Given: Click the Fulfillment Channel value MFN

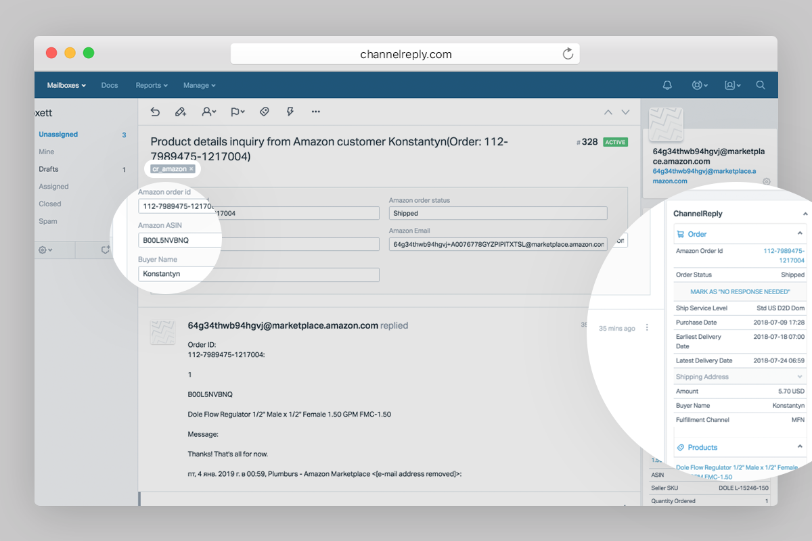Looking at the screenshot, I should coord(798,420).
